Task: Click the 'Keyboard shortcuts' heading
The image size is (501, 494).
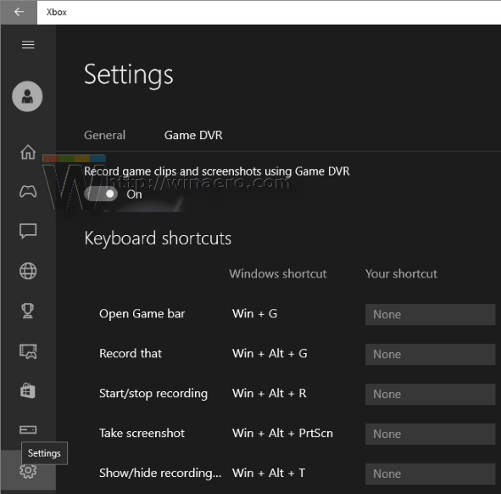Action: [158, 239]
